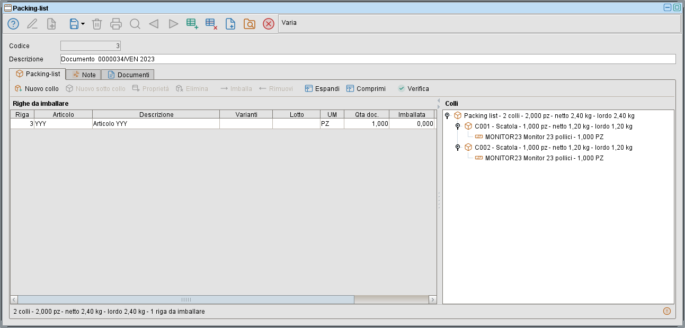Click the orange warning icon in status bar
The height and width of the screenshot is (328, 685).
click(x=667, y=311)
